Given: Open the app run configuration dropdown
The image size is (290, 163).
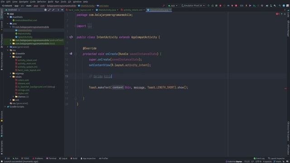Looking at the screenshot, I should (x=173, y=6).
